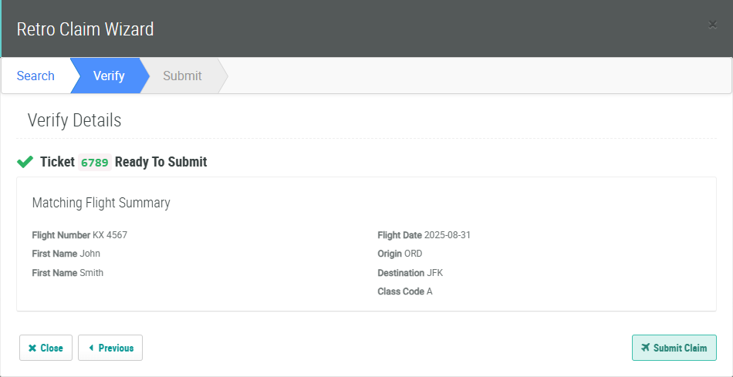The image size is (733, 377).
Task: Click the Flight Number KX 4567 field
Action: [x=79, y=235]
